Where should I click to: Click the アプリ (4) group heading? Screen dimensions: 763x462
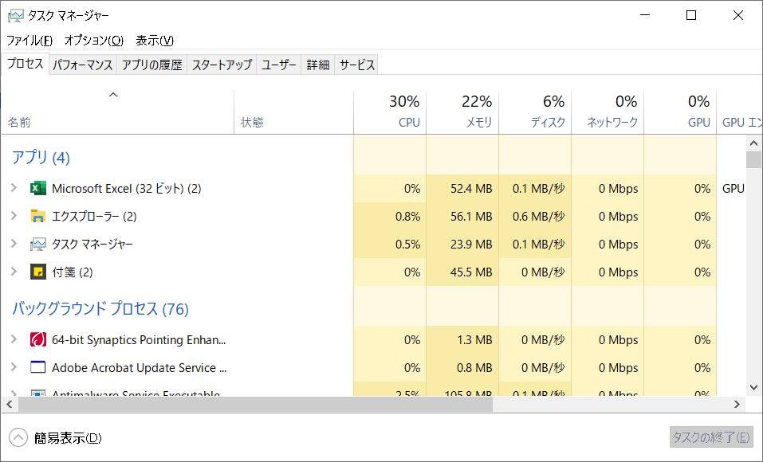[41, 157]
